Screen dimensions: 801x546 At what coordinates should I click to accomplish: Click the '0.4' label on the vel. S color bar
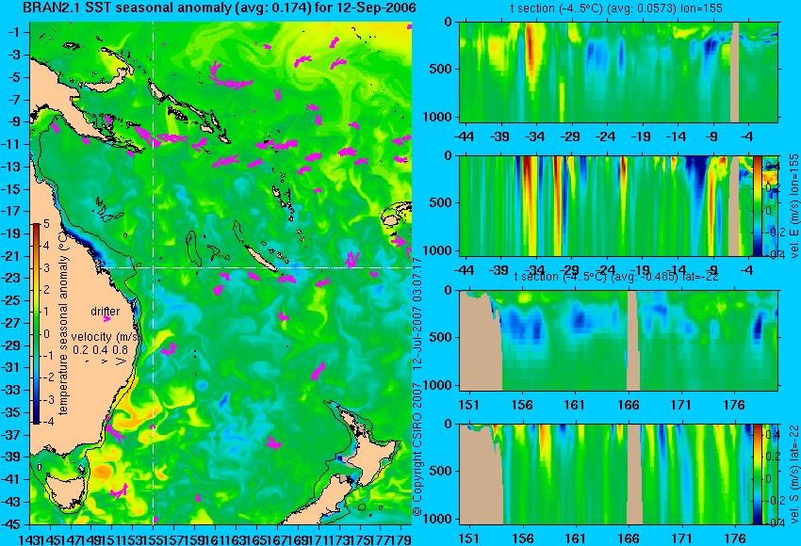[772, 434]
